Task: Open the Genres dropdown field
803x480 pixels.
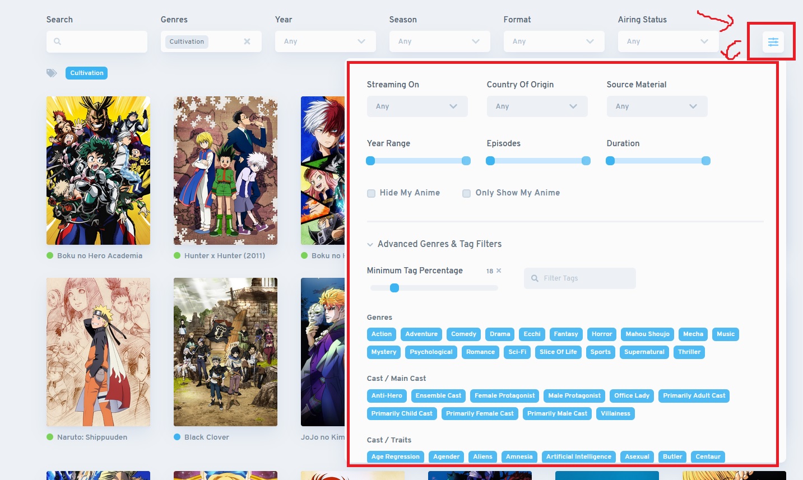Action: [x=211, y=41]
